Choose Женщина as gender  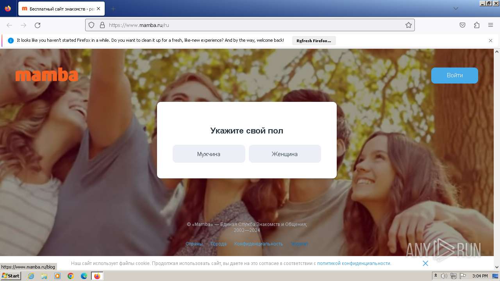(285, 154)
